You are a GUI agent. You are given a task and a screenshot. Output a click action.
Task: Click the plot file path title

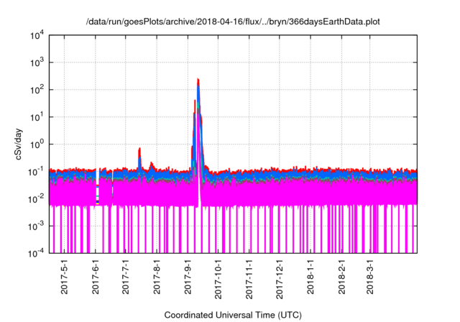point(233,22)
